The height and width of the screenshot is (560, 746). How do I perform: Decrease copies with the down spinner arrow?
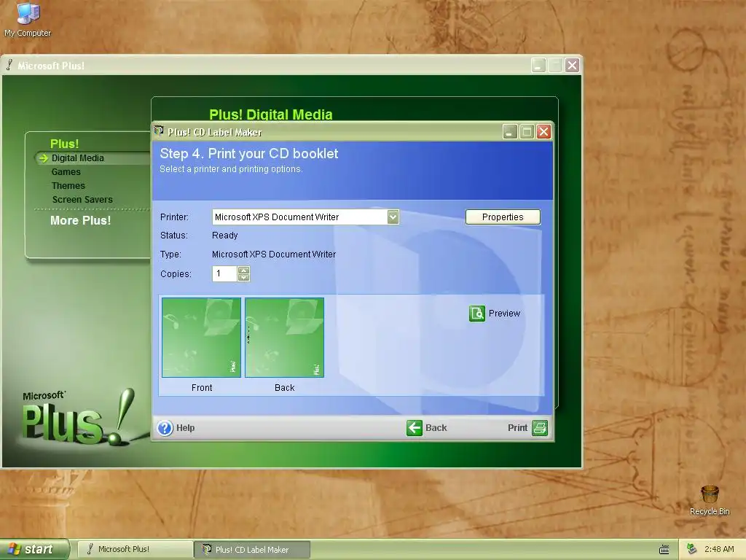[243, 278]
